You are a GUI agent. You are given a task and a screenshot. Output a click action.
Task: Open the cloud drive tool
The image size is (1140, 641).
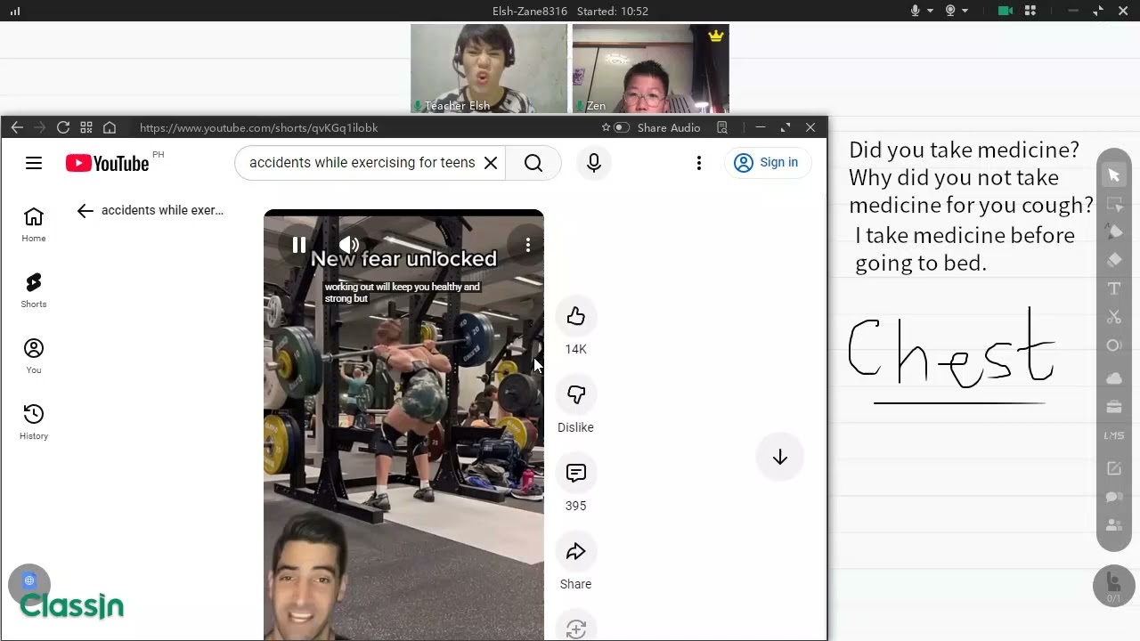[x=1114, y=377]
